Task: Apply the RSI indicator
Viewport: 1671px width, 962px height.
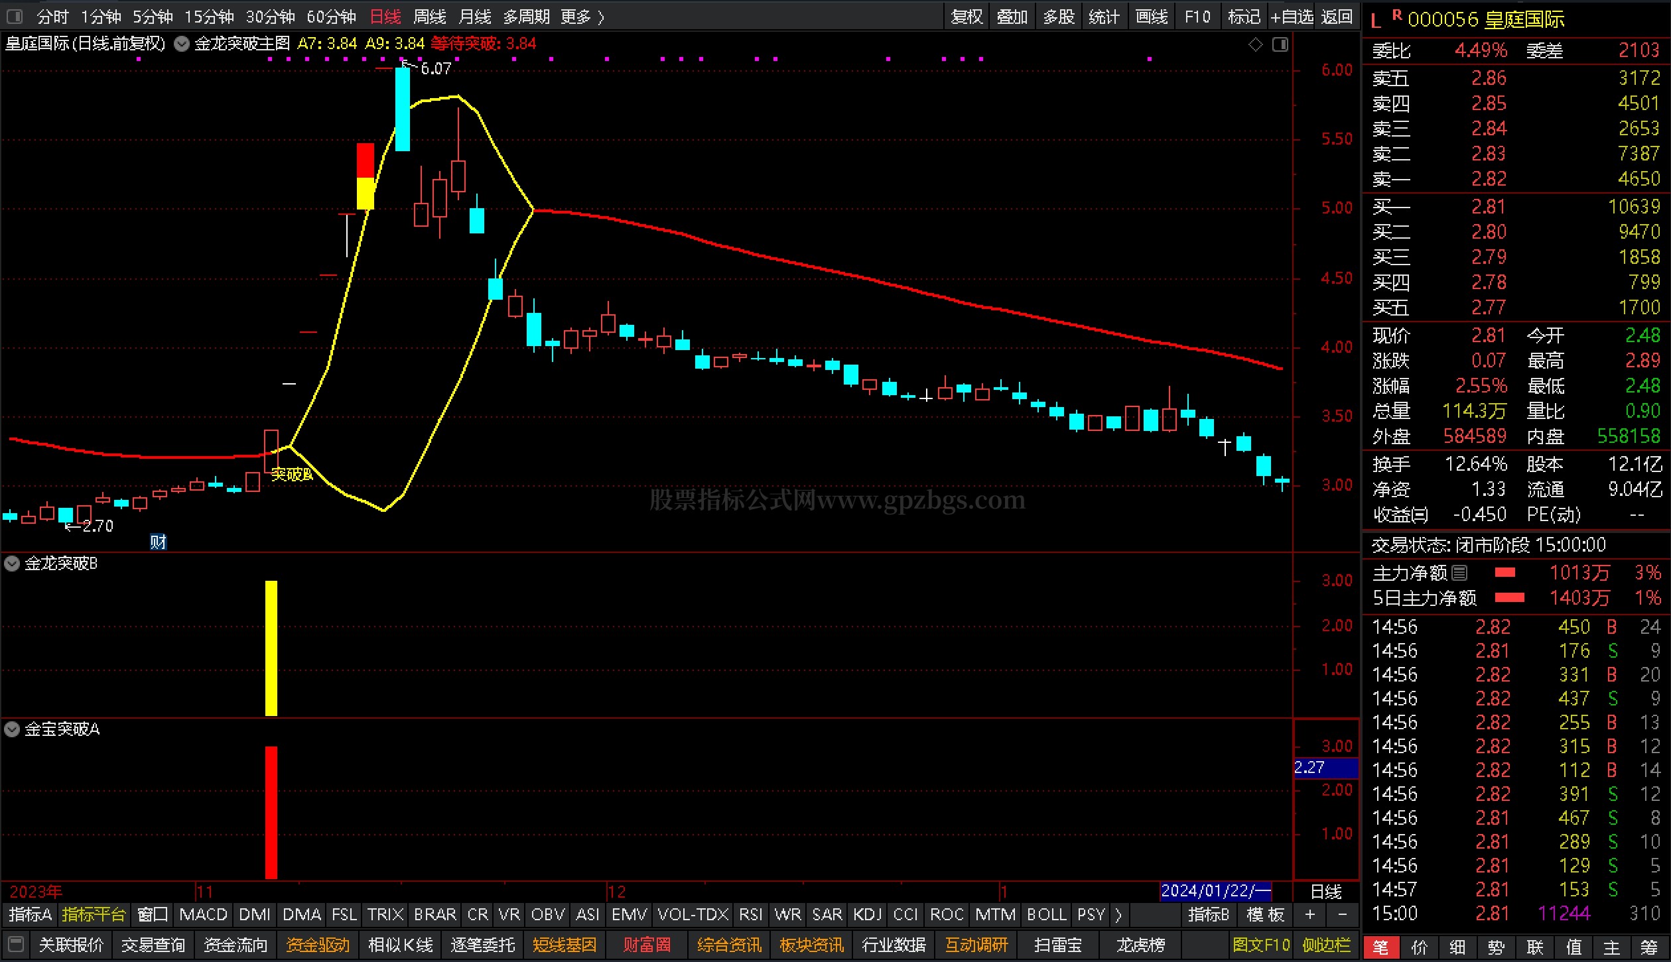Action: pyautogui.click(x=750, y=915)
